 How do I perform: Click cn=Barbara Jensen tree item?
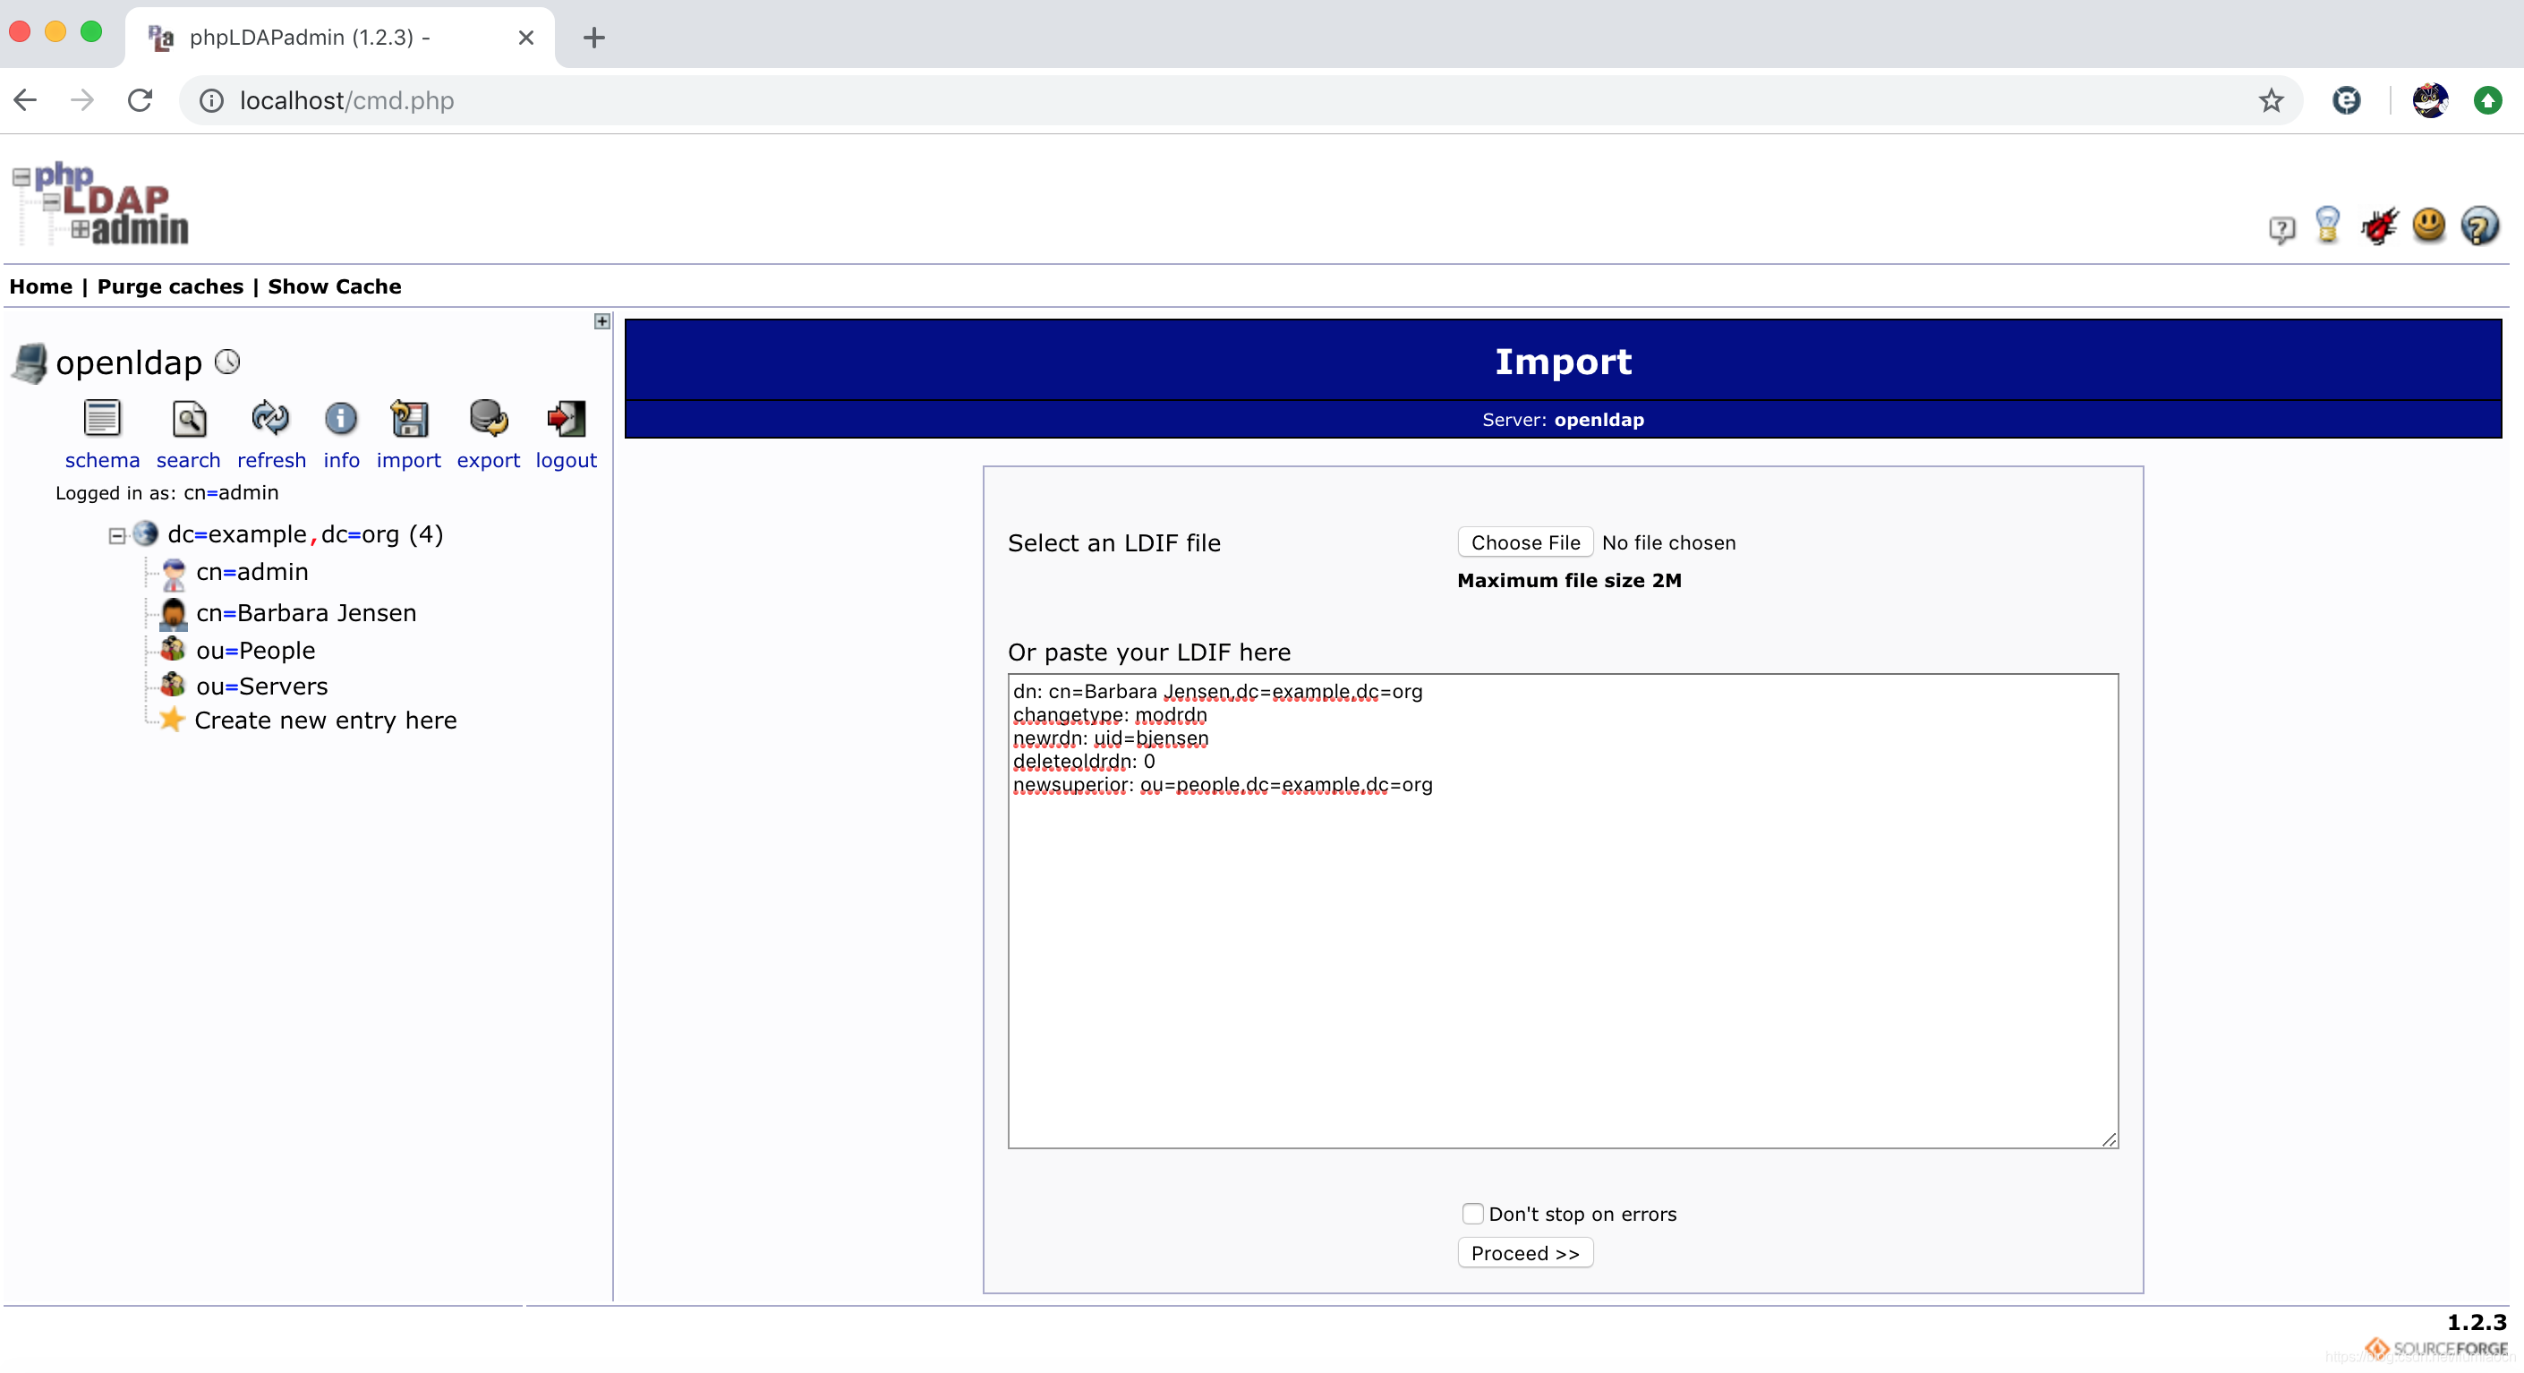(306, 612)
